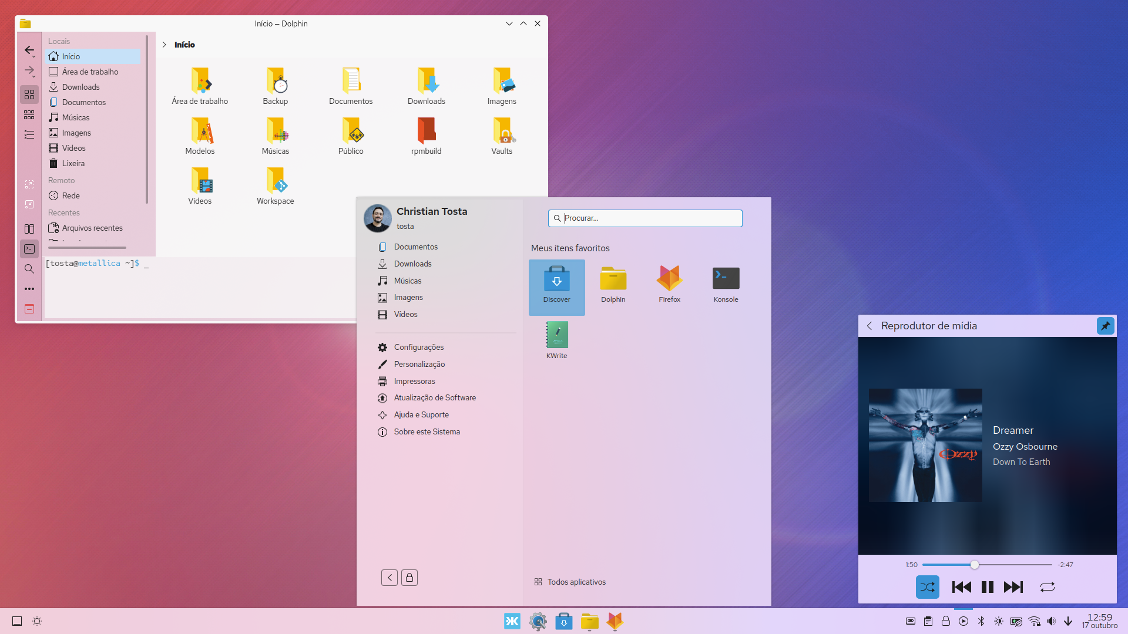
Task: Open the brightness tray icon
Action: [999, 621]
